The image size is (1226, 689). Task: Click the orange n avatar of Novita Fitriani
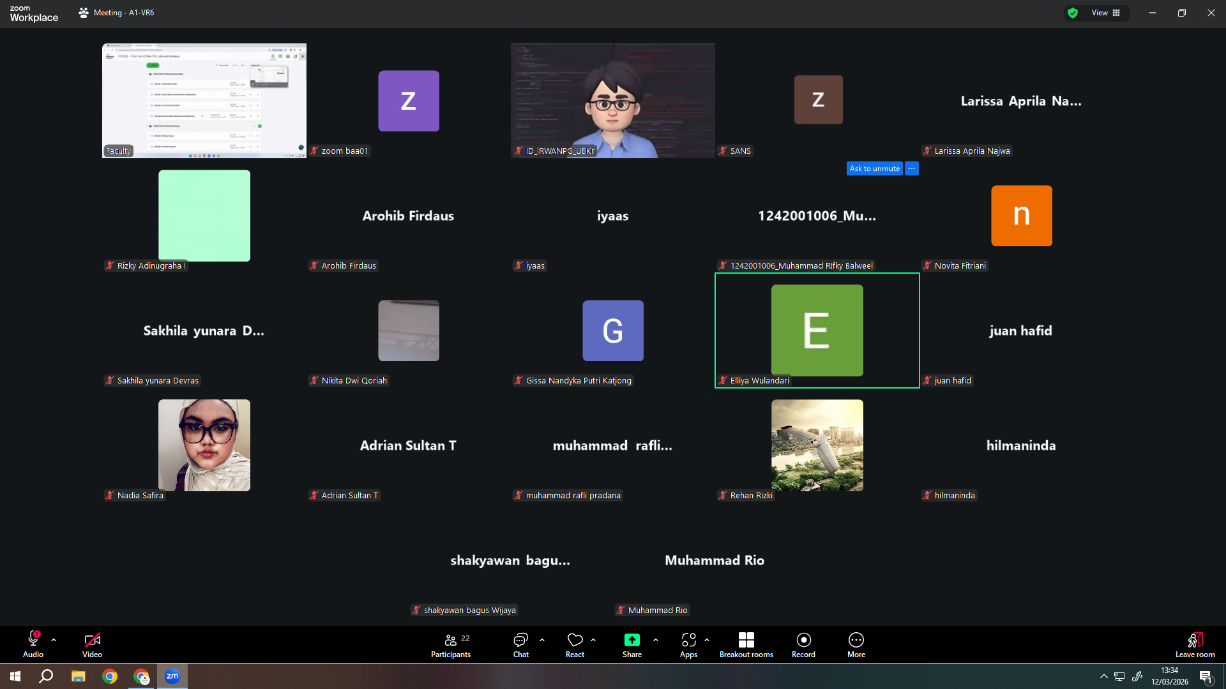coord(1022,216)
